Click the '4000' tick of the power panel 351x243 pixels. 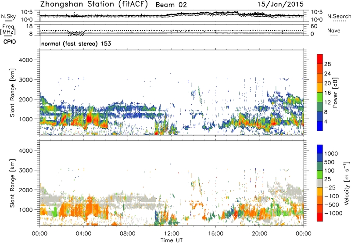pos(25,60)
